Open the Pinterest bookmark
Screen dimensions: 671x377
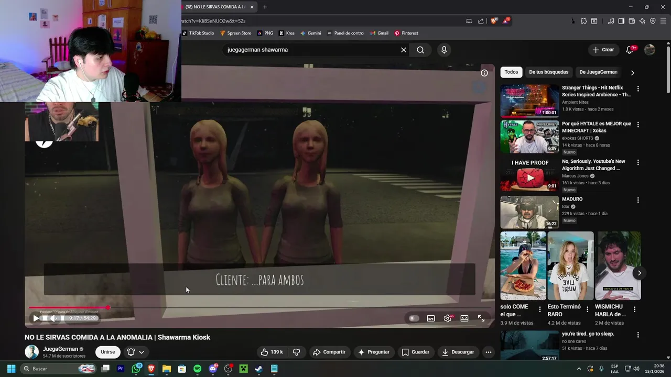(x=406, y=33)
